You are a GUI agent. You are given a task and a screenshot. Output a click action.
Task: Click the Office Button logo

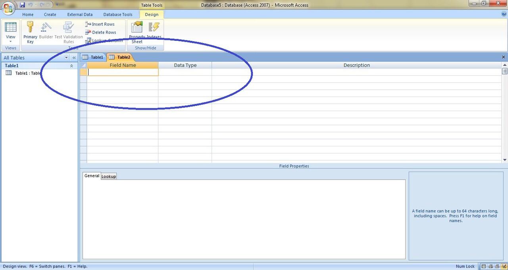[x=8, y=8]
